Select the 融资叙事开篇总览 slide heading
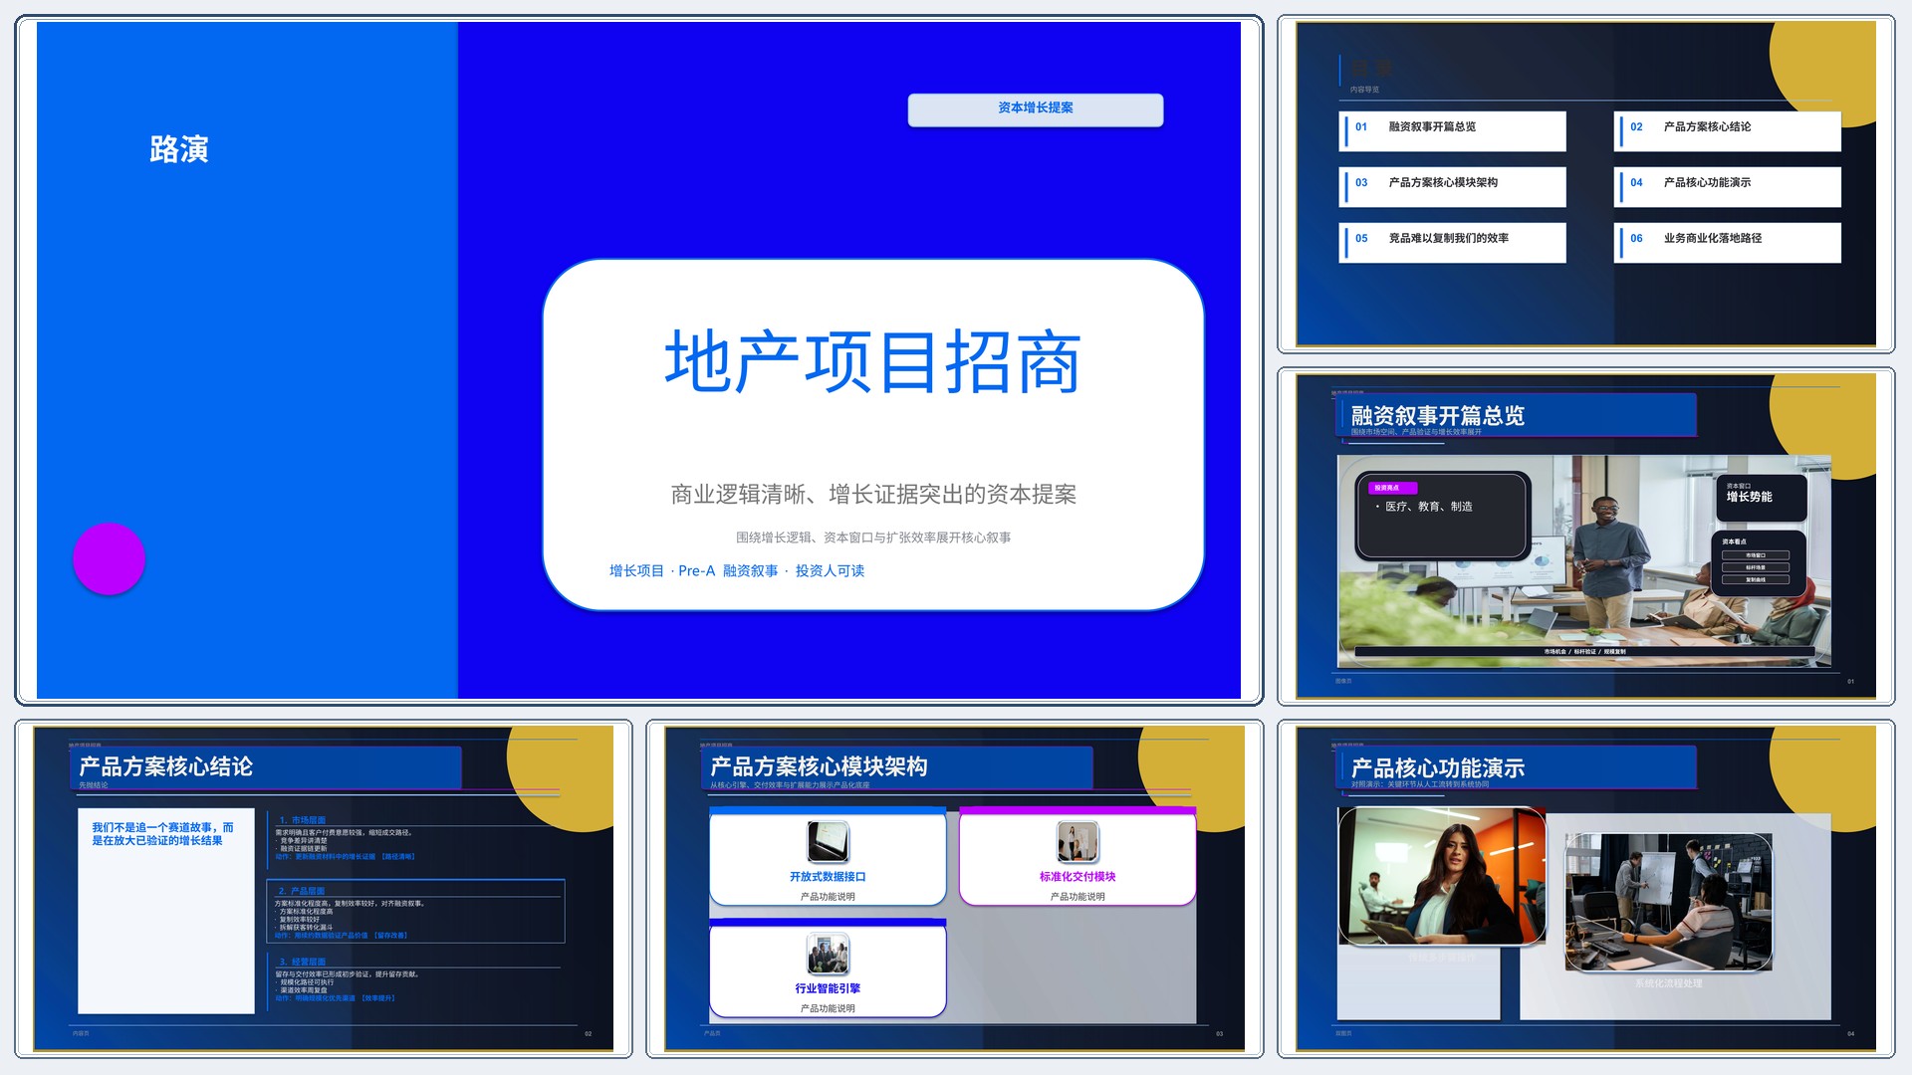The height and width of the screenshot is (1075, 1912). coord(1437,416)
